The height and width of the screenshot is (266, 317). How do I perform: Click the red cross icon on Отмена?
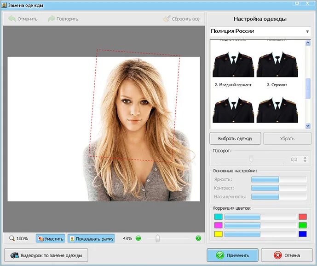277,255
